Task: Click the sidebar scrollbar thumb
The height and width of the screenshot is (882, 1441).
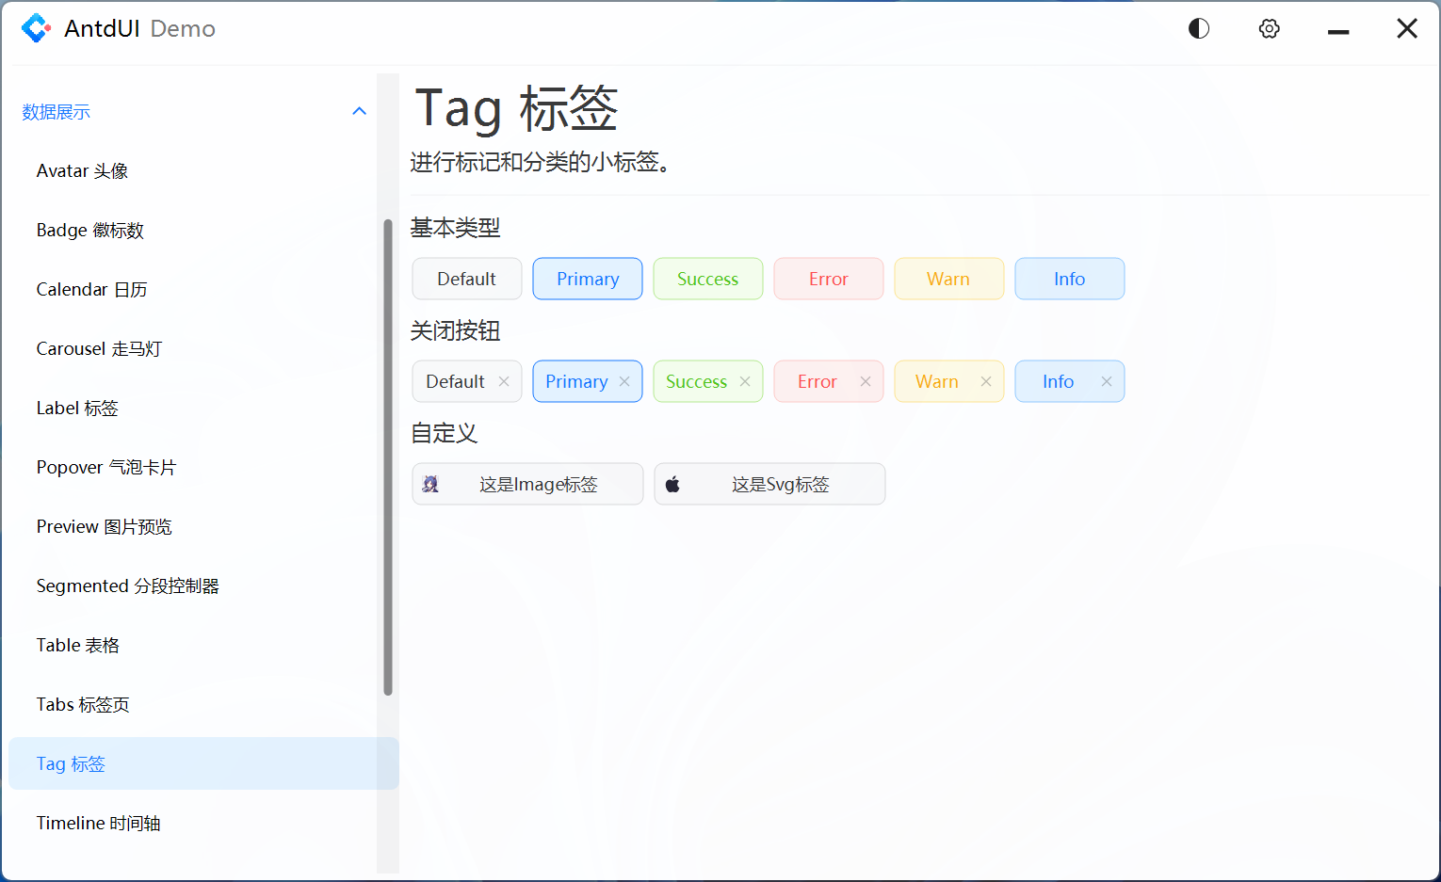Action: pyautogui.click(x=387, y=457)
